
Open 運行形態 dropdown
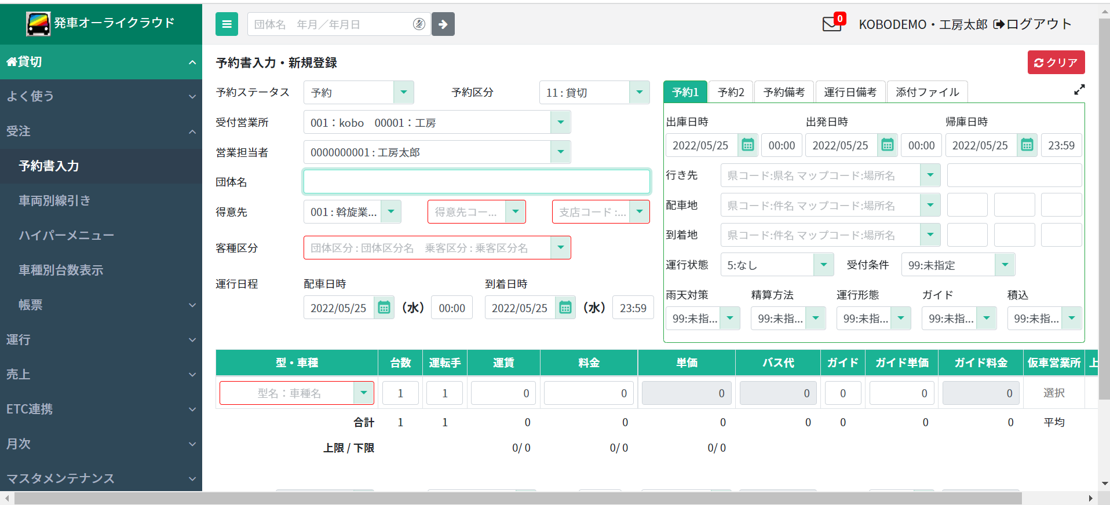point(900,318)
